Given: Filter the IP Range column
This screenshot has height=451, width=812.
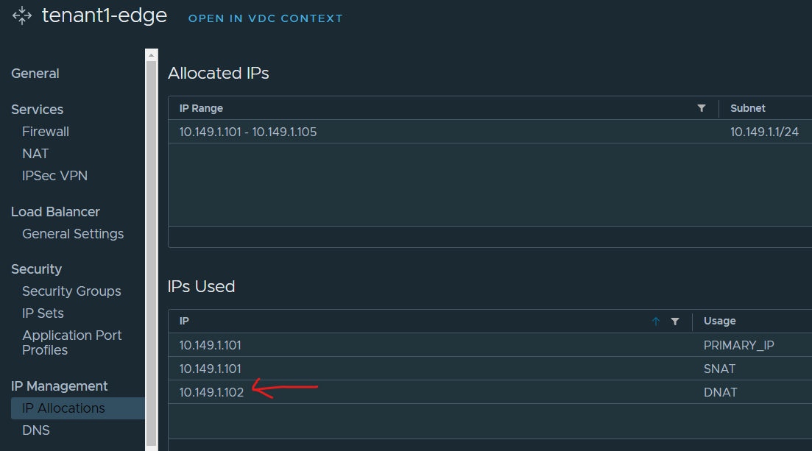Looking at the screenshot, I should [702, 108].
